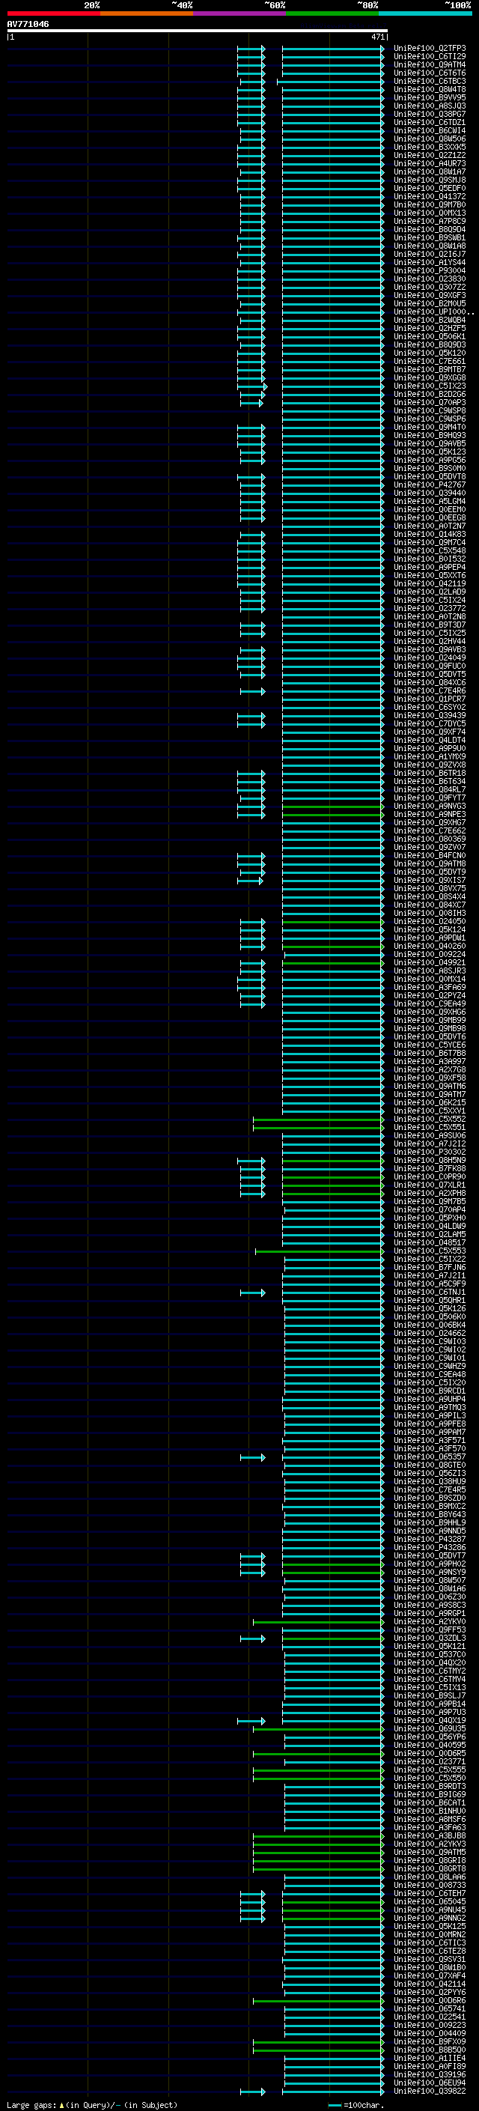Select label UniRef100_Q39822

coord(429,2091)
